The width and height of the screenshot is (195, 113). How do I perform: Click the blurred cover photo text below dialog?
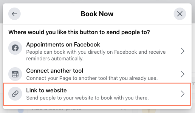click(x=57, y=109)
